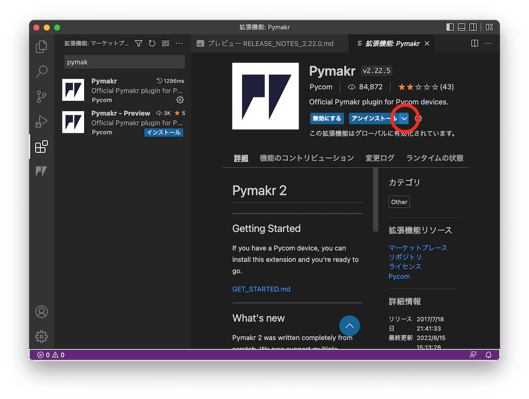Screen dimensions: 529x399
Task: Open the Pycom resource link
Action: coord(399,277)
